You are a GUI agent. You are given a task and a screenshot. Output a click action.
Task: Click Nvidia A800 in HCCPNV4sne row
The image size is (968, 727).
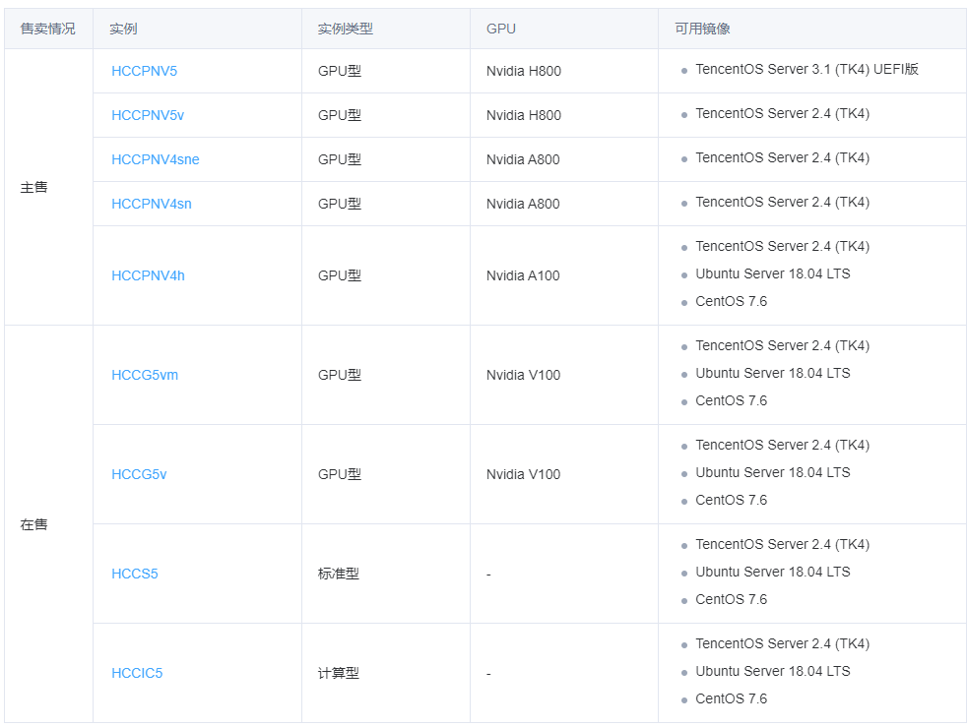(523, 159)
